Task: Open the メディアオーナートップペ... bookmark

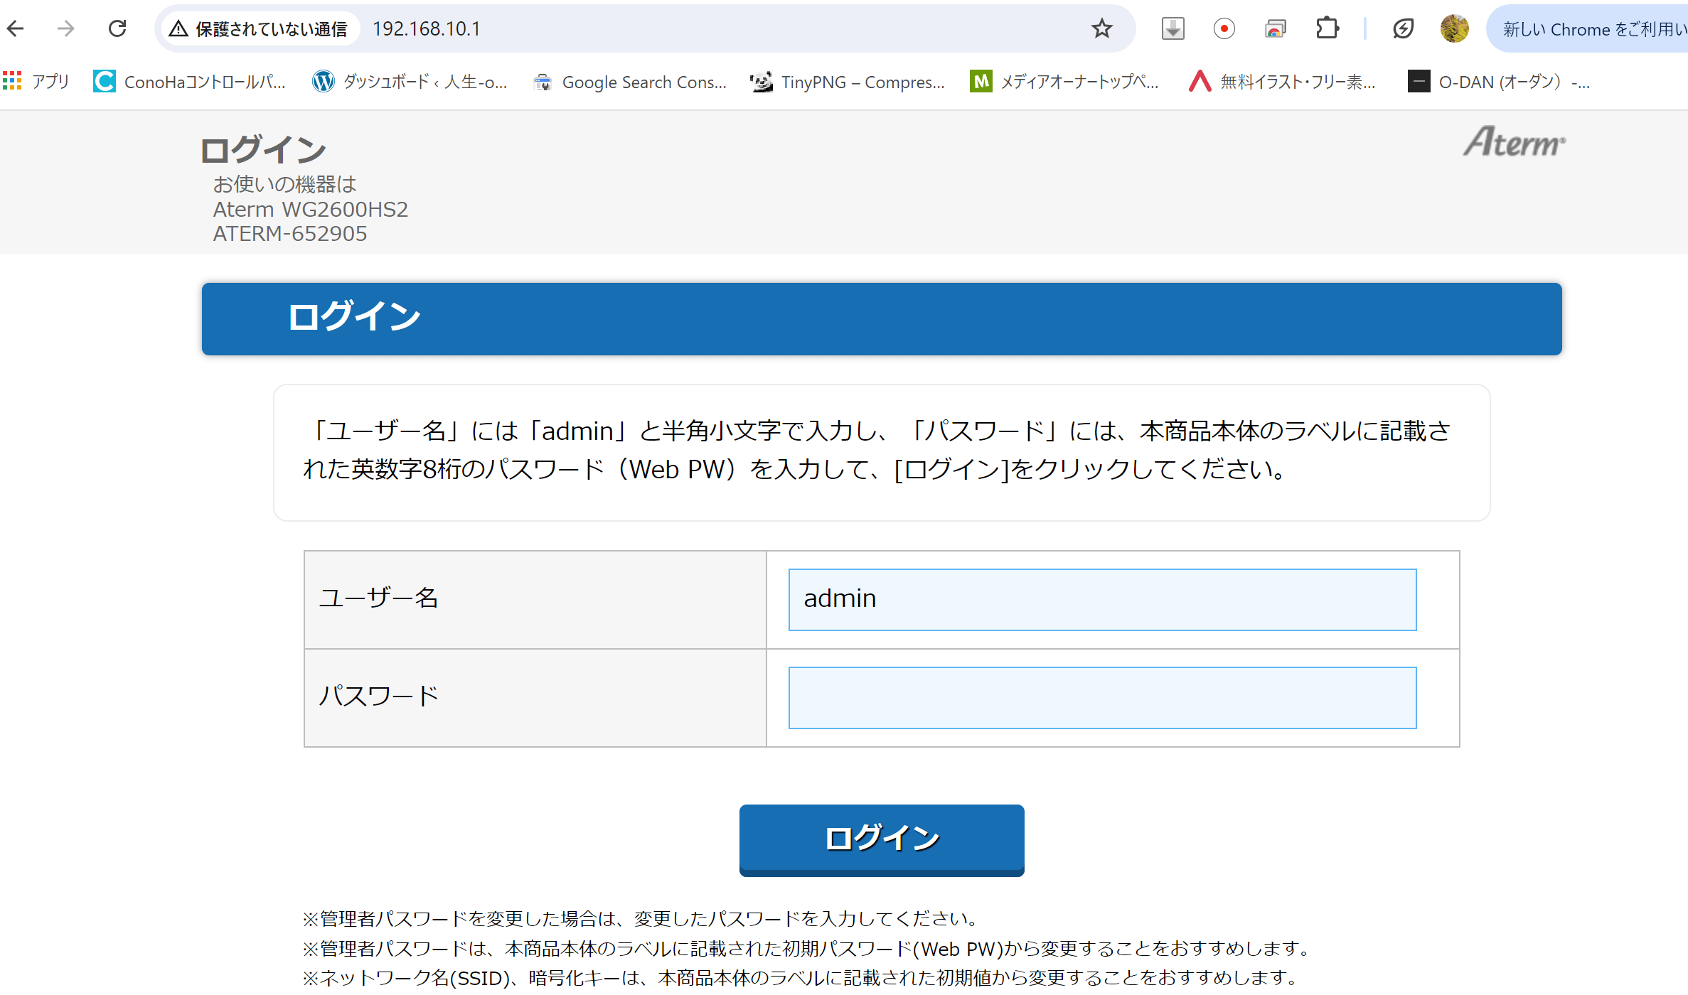Action: pyautogui.click(x=1065, y=82)
